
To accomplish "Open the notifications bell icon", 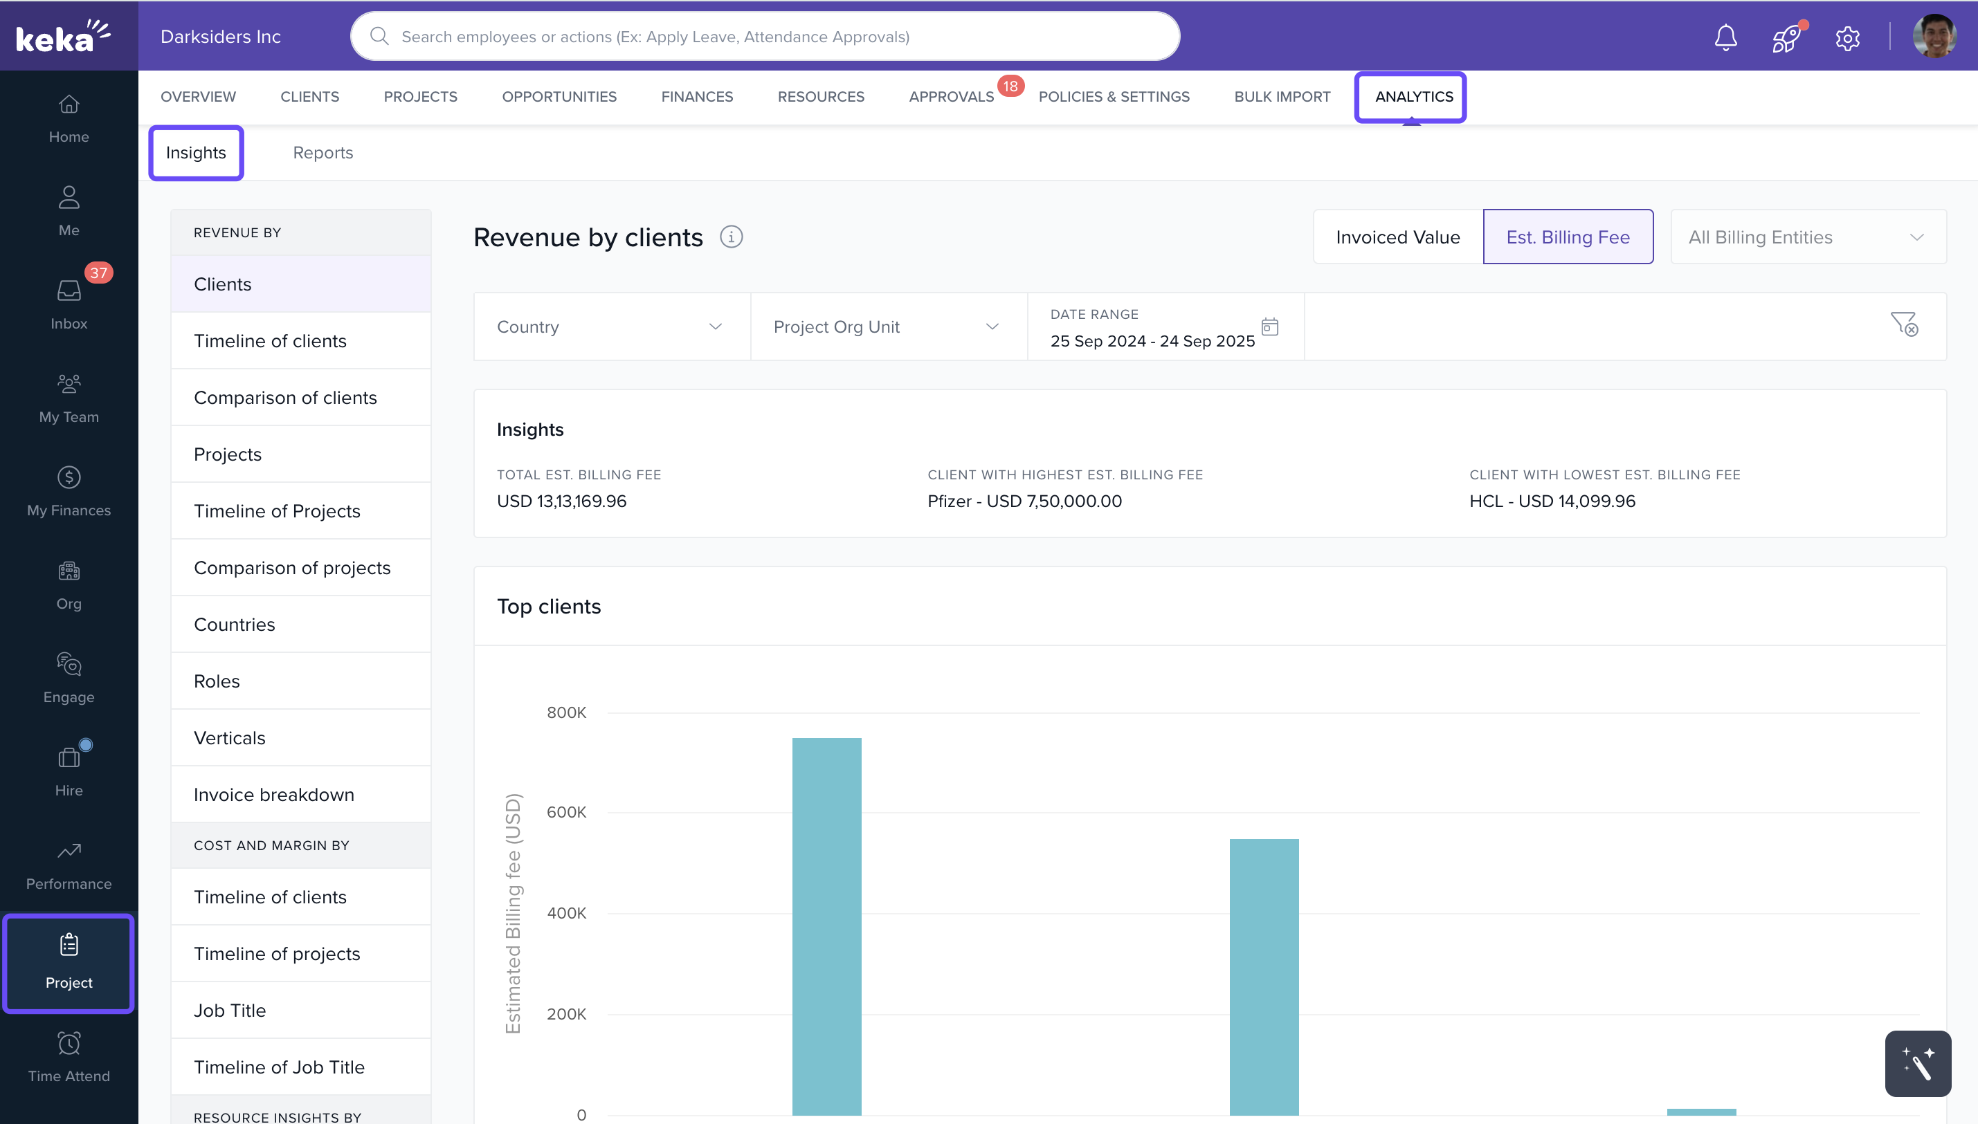I will pyautogui.click(x=1725, y=37).
